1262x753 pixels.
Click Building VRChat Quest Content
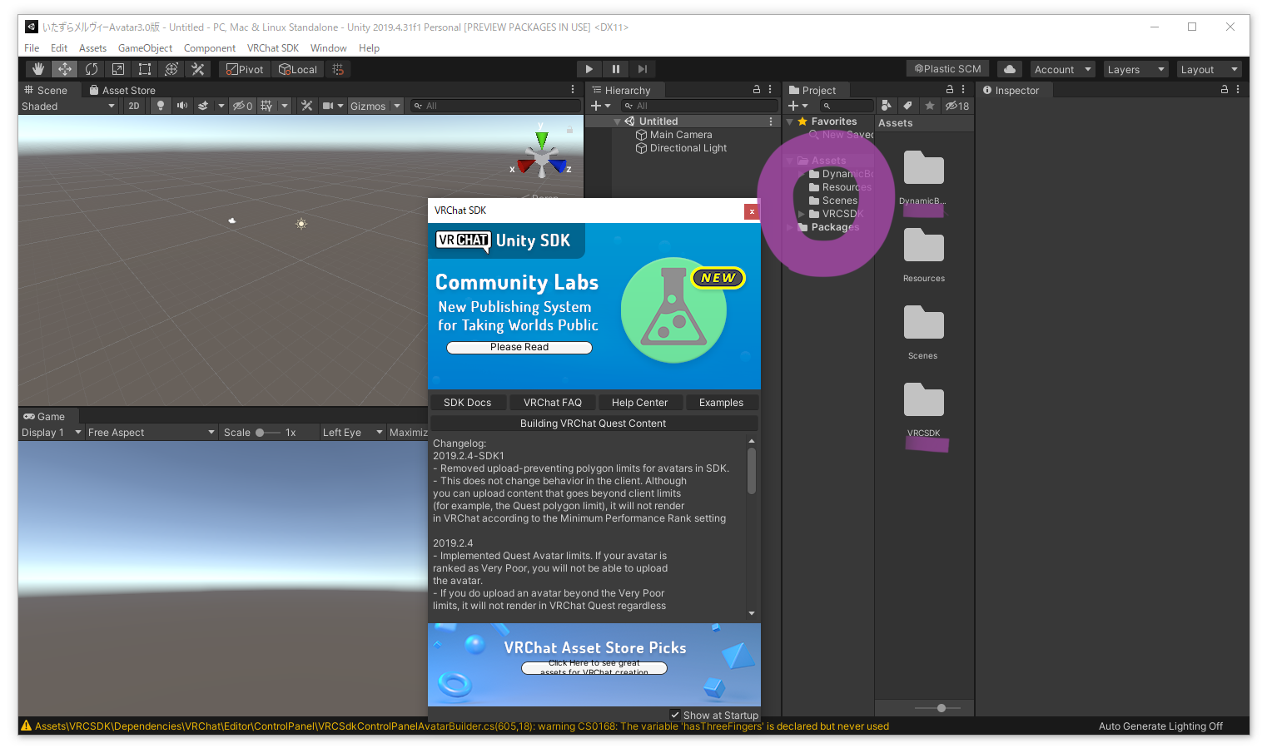click(594, 424)
